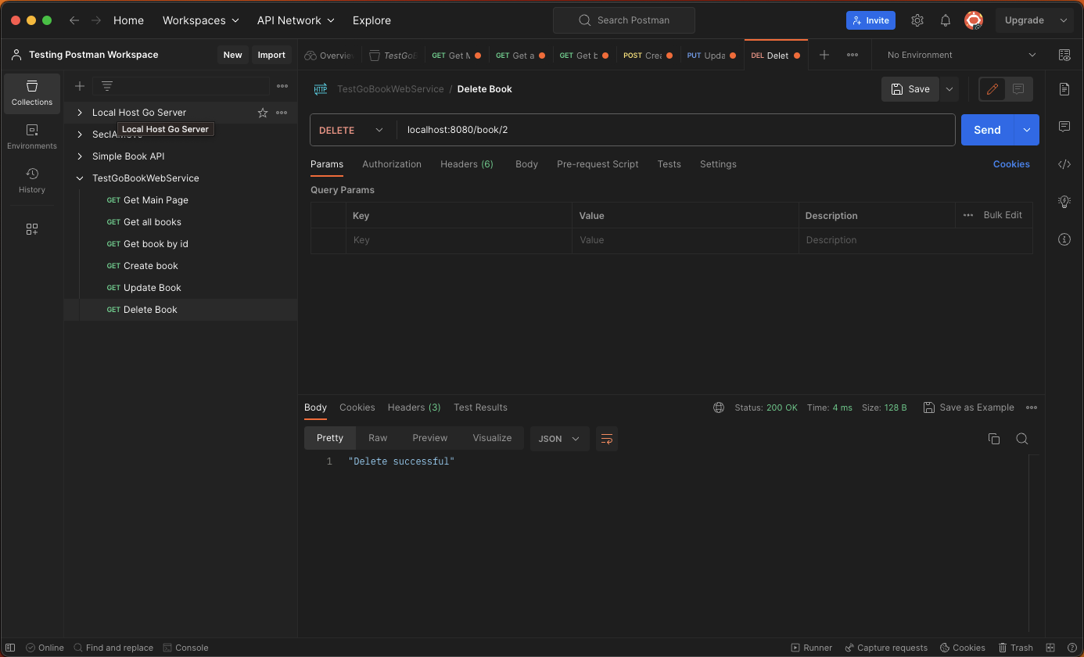This screenshot has width=1084, height=657.
Task: Collapse the TestGoBookWebService collection
Action: (x=80, y=178)
